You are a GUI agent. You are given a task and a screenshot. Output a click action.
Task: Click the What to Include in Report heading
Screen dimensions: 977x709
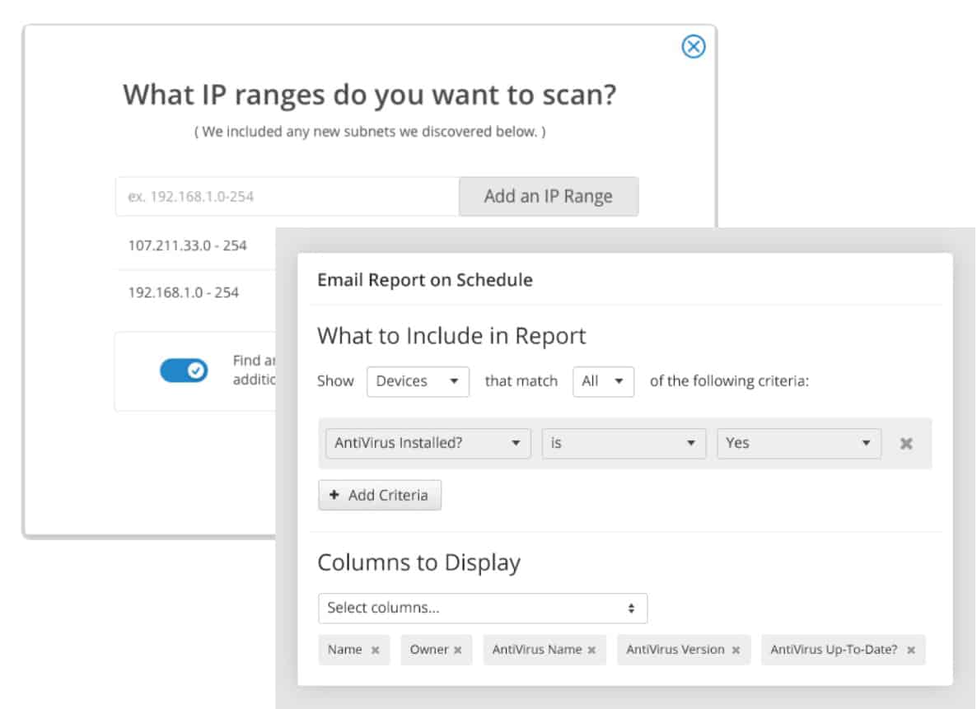(x=451, y=336)
